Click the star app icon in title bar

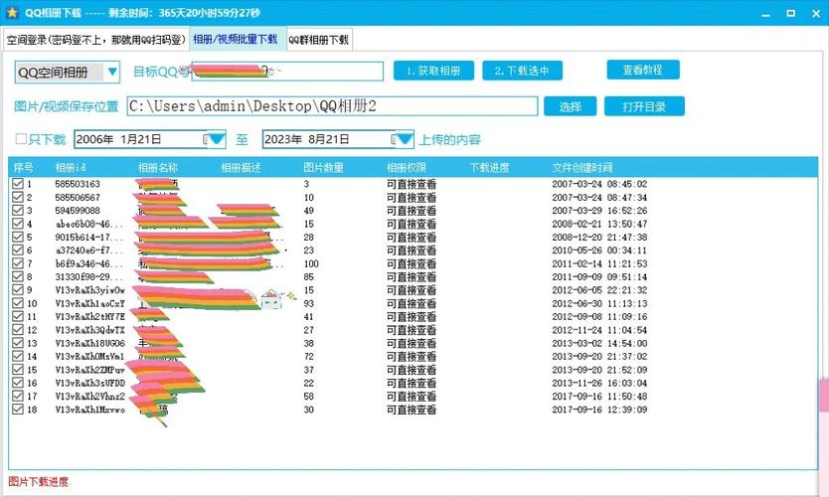[x=12, y=13]
